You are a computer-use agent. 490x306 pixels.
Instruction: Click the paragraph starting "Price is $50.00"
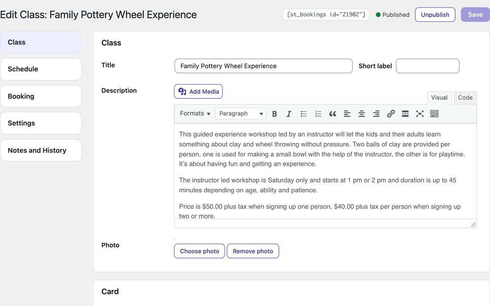(x=320, y=211)
